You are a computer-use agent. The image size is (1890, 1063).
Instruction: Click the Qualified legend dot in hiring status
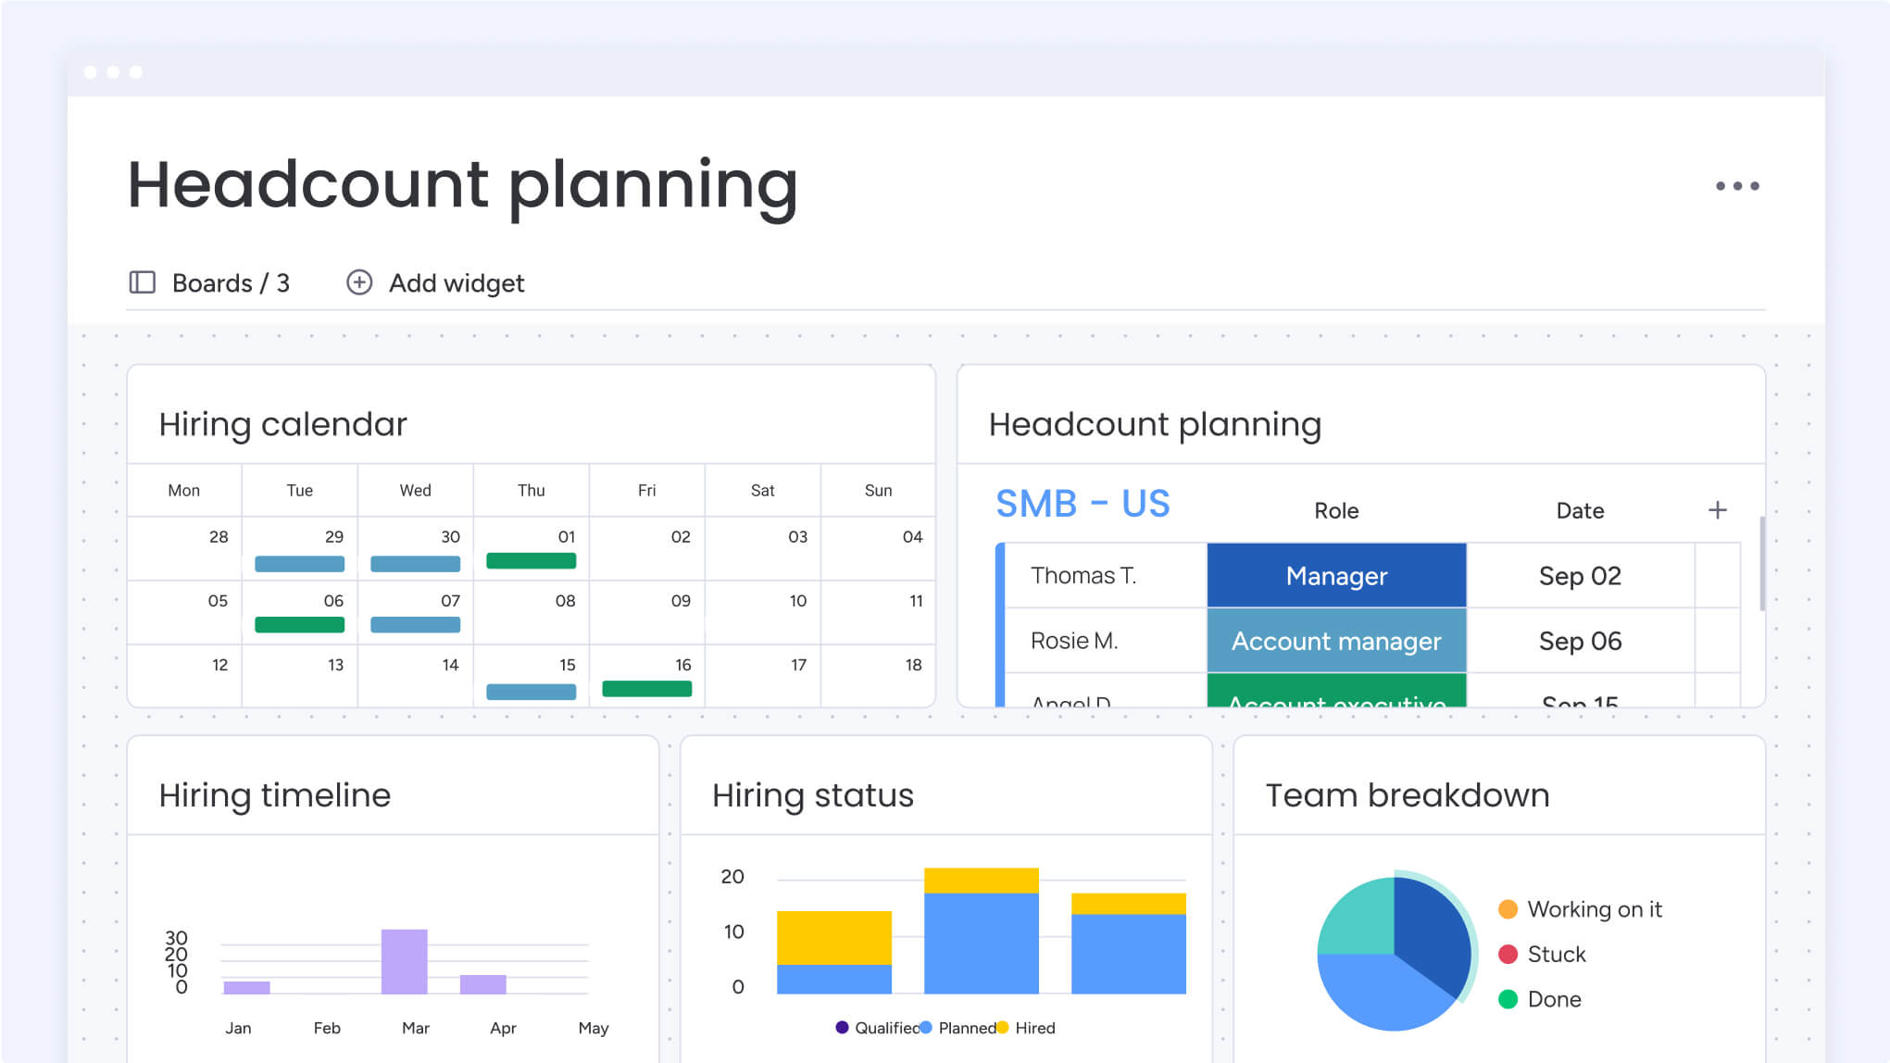[x=836, y=1027]
